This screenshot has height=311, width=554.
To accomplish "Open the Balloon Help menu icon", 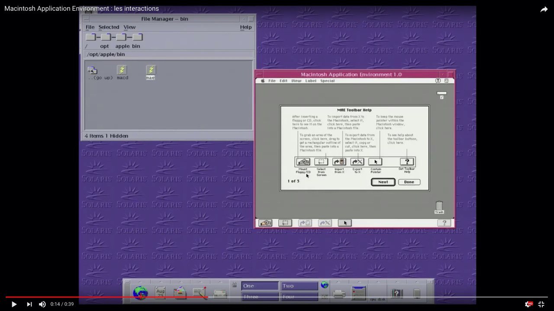I will [438, 81].
